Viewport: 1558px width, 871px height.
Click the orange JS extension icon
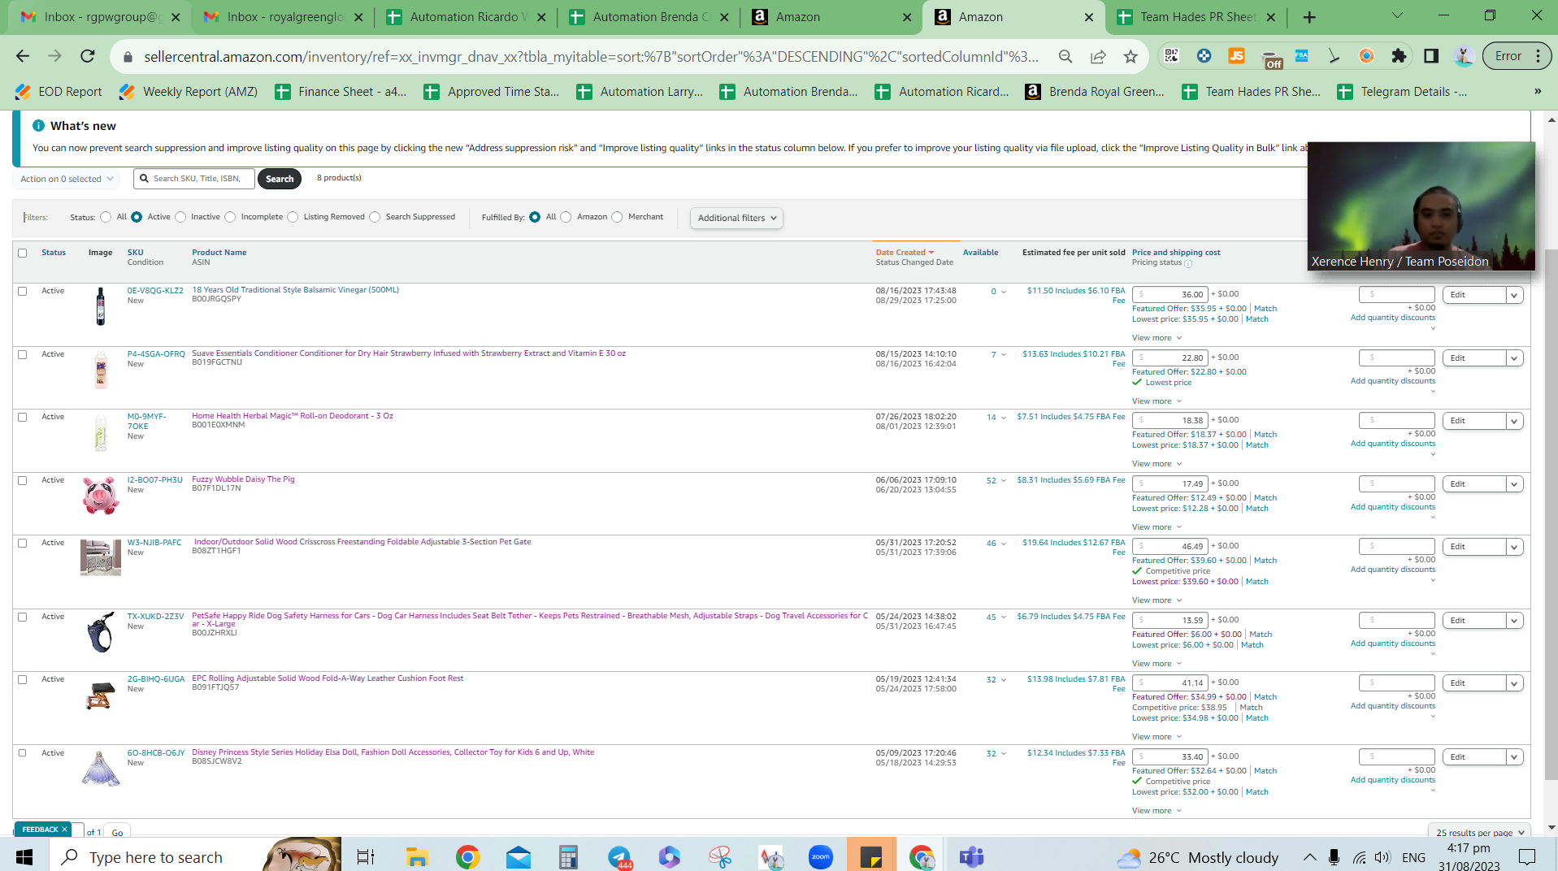tap(1236, 56)
